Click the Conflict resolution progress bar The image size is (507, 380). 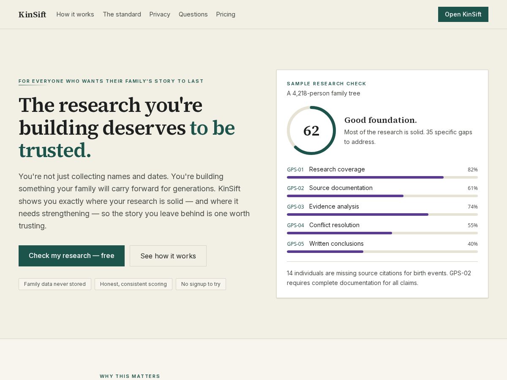pos(382,233)
